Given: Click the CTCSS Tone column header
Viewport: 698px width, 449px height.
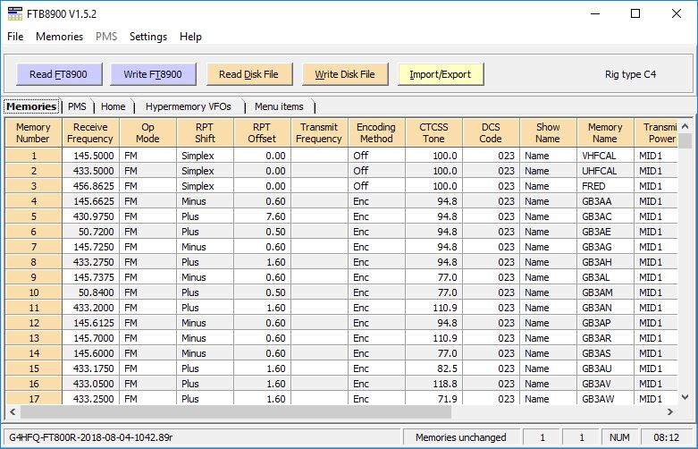Looking at the screenshot, I should pos(433,132).
